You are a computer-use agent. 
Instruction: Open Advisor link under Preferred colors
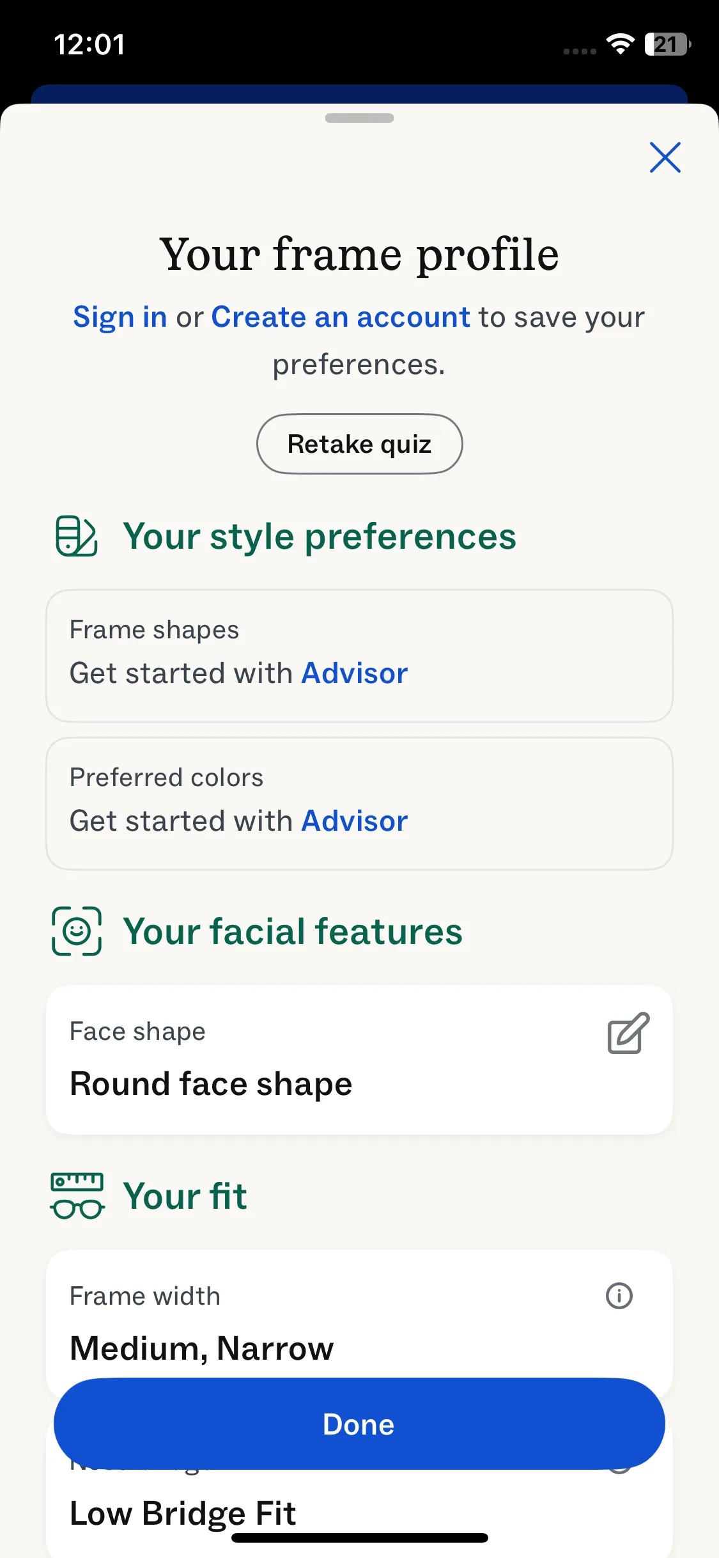point(355,821)
